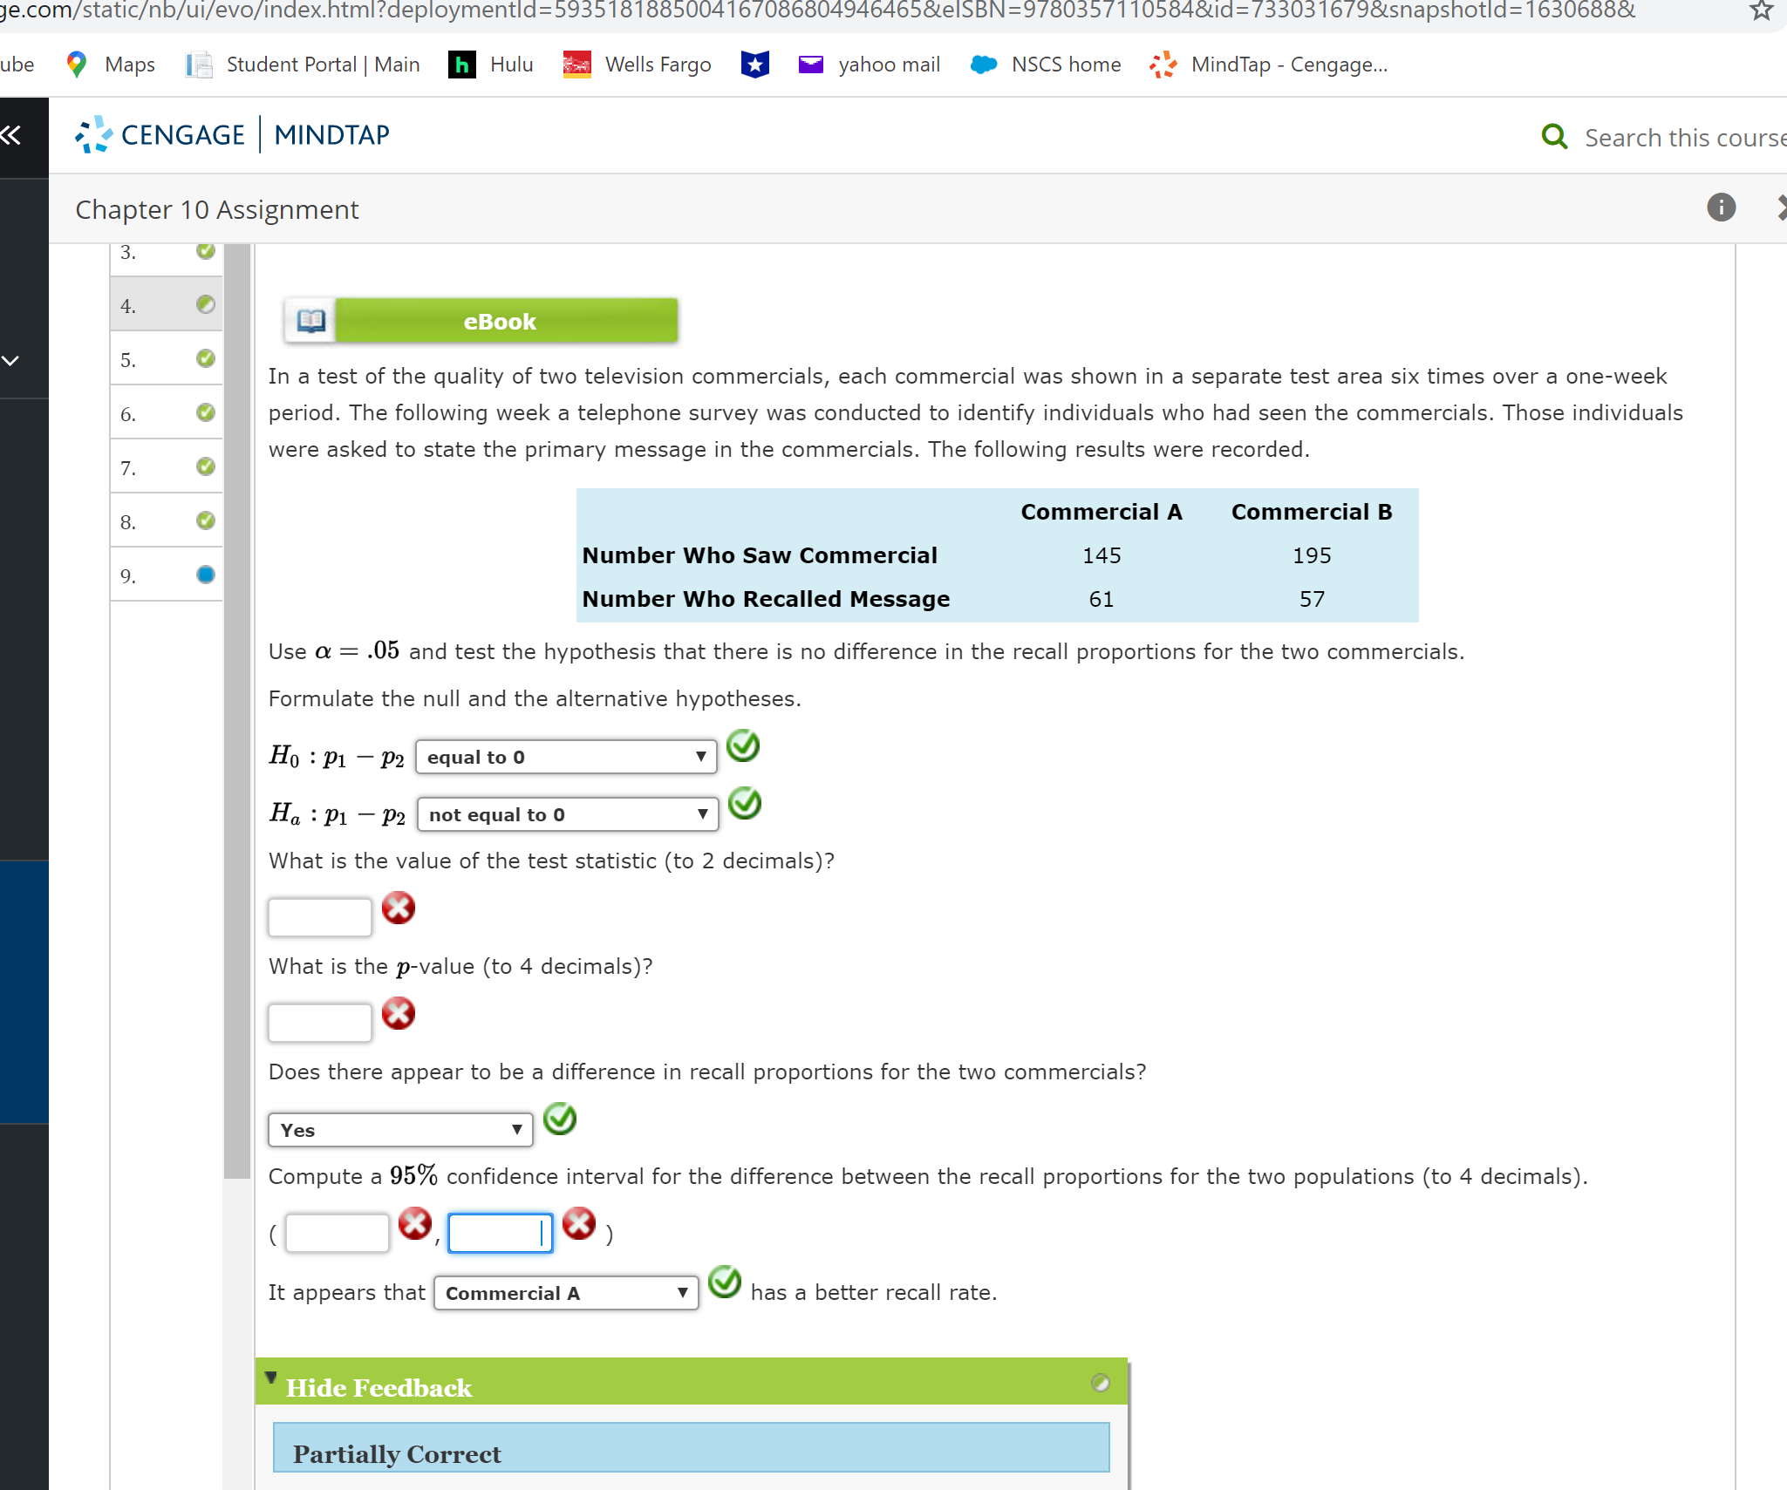Image resolution: width=1787 pixels, height=1490 pixels.
Task: Click the eBook book icon
Action: tap(310, 321)
